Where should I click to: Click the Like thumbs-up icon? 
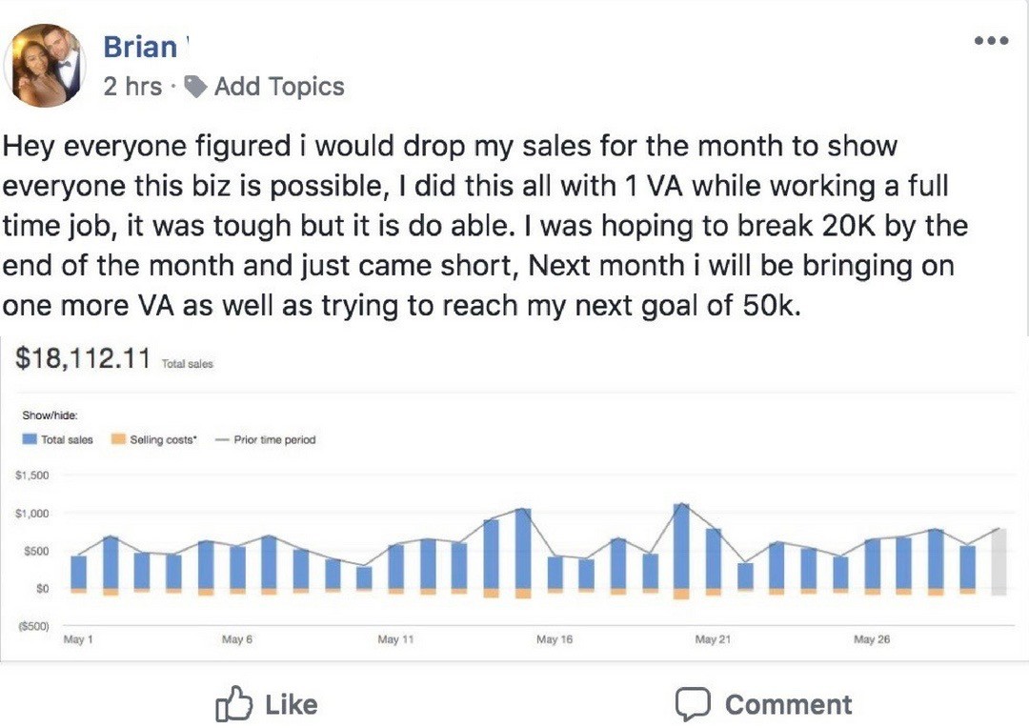pyautogui.click(x=233, y=704)
